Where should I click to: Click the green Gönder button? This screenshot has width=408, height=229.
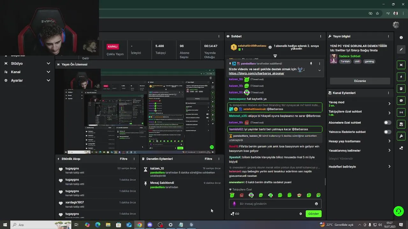point(313,214)
